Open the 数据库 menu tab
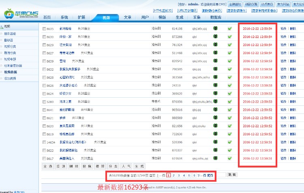 216,17
